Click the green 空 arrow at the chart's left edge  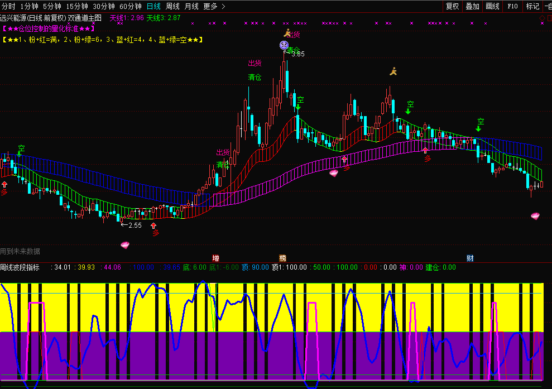point(20,154)
